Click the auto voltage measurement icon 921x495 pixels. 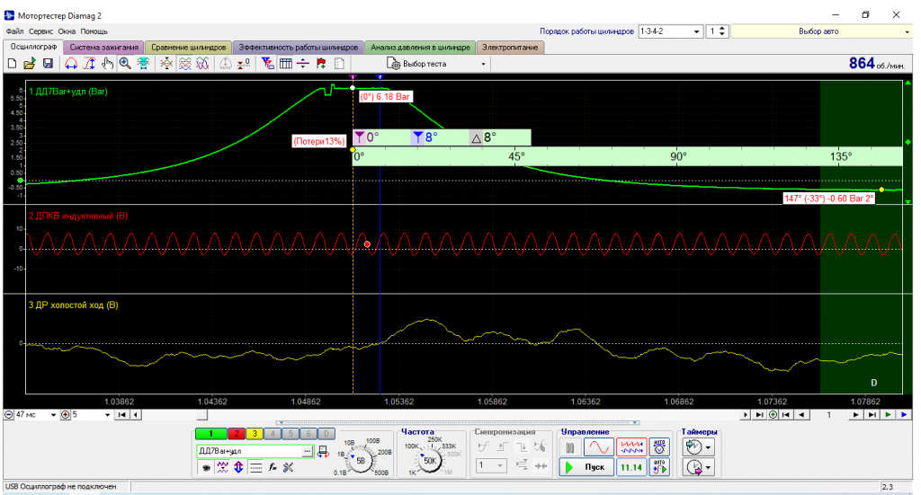click(x=659, y=447)
